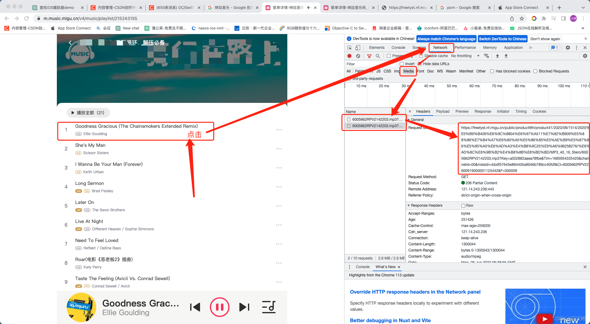
Task: Check Blocked Requests filter
Action: 535,71
